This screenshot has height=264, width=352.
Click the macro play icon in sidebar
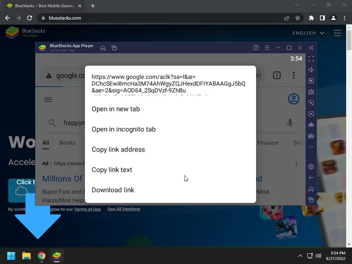[x=311, y=103]
